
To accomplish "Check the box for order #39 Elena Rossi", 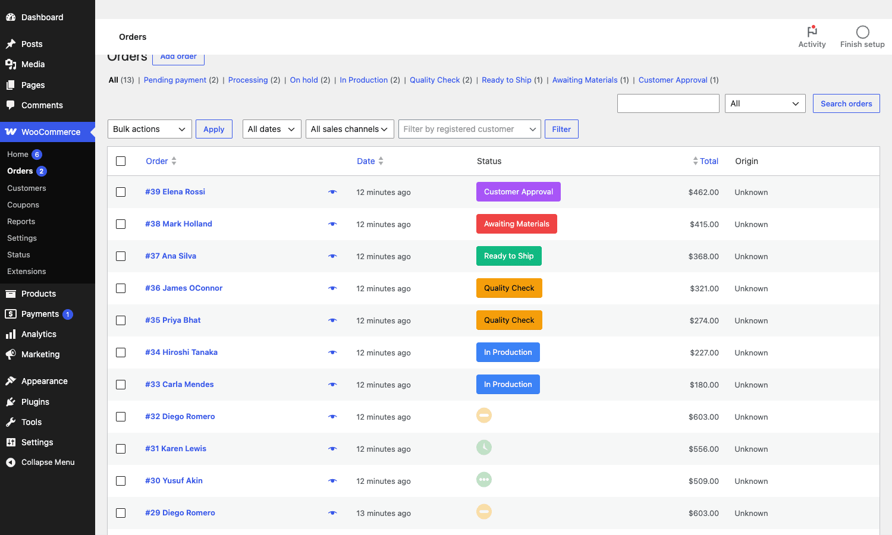I will tap(121, 192).
